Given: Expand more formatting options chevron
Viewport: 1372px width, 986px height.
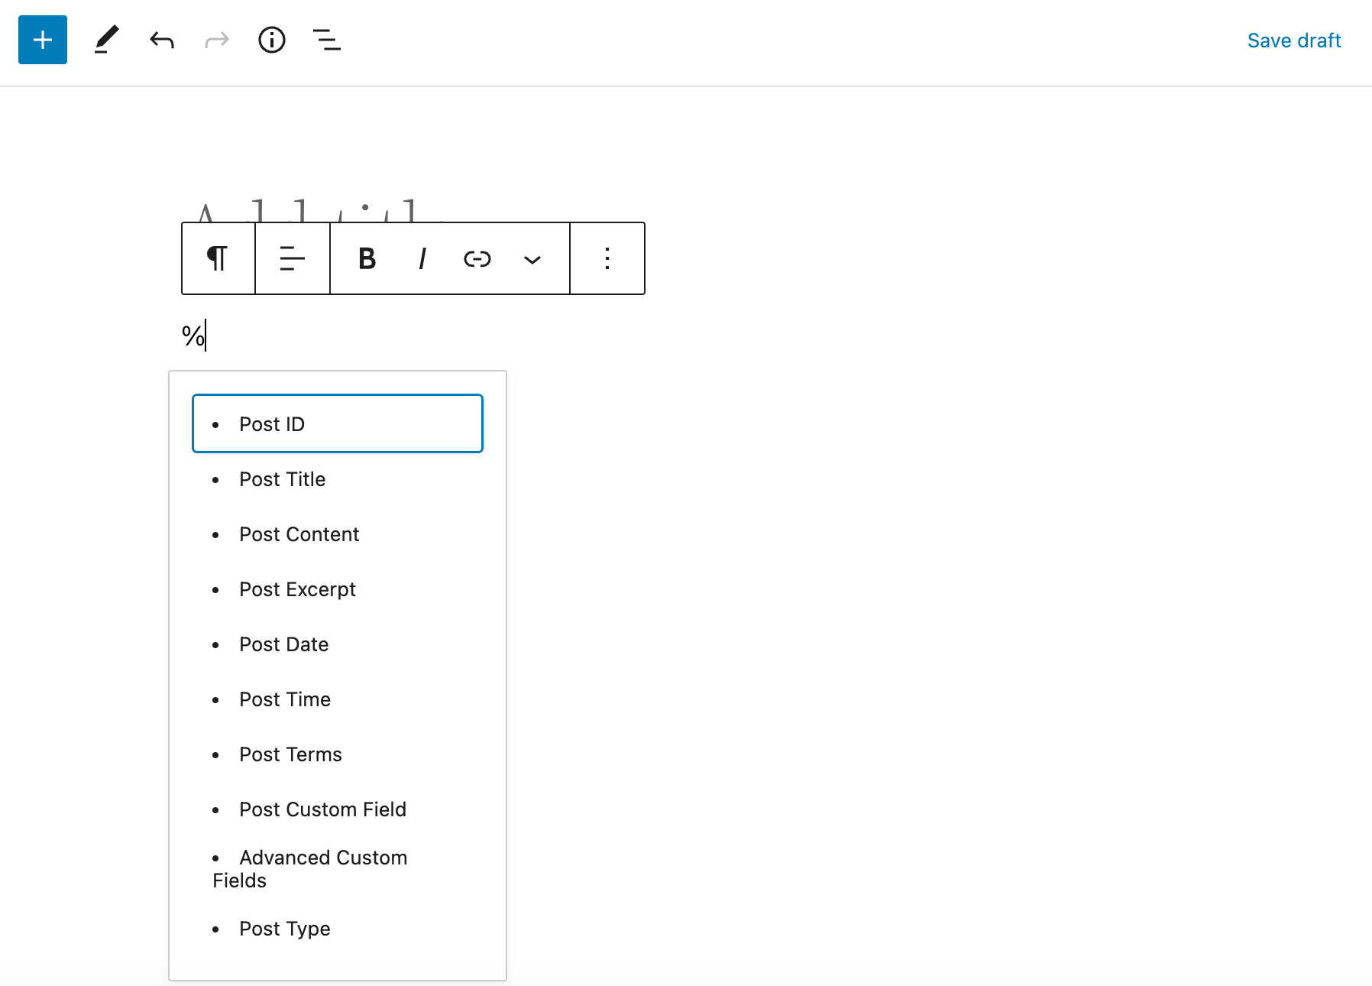Looking at the screenshot, I should 532,258.
